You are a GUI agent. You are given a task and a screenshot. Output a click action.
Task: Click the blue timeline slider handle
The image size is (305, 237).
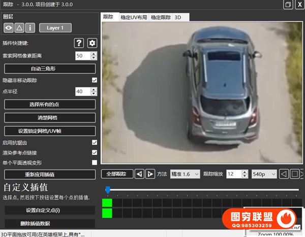108,189
